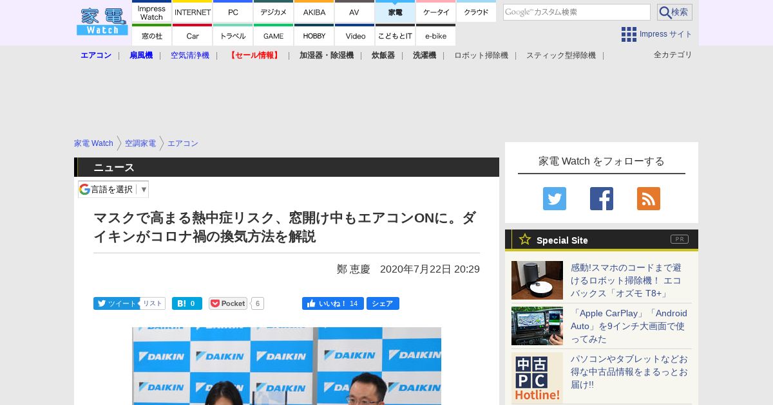Go to 扇風機 category

(x=141, y=55)
